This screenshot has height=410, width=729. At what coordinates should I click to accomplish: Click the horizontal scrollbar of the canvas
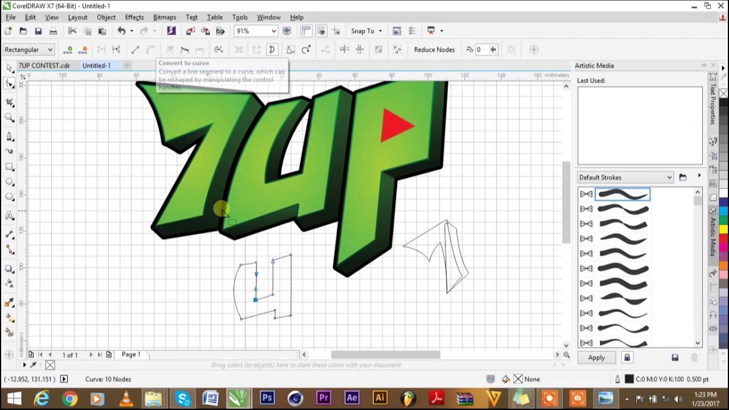(x=386, y=354)
